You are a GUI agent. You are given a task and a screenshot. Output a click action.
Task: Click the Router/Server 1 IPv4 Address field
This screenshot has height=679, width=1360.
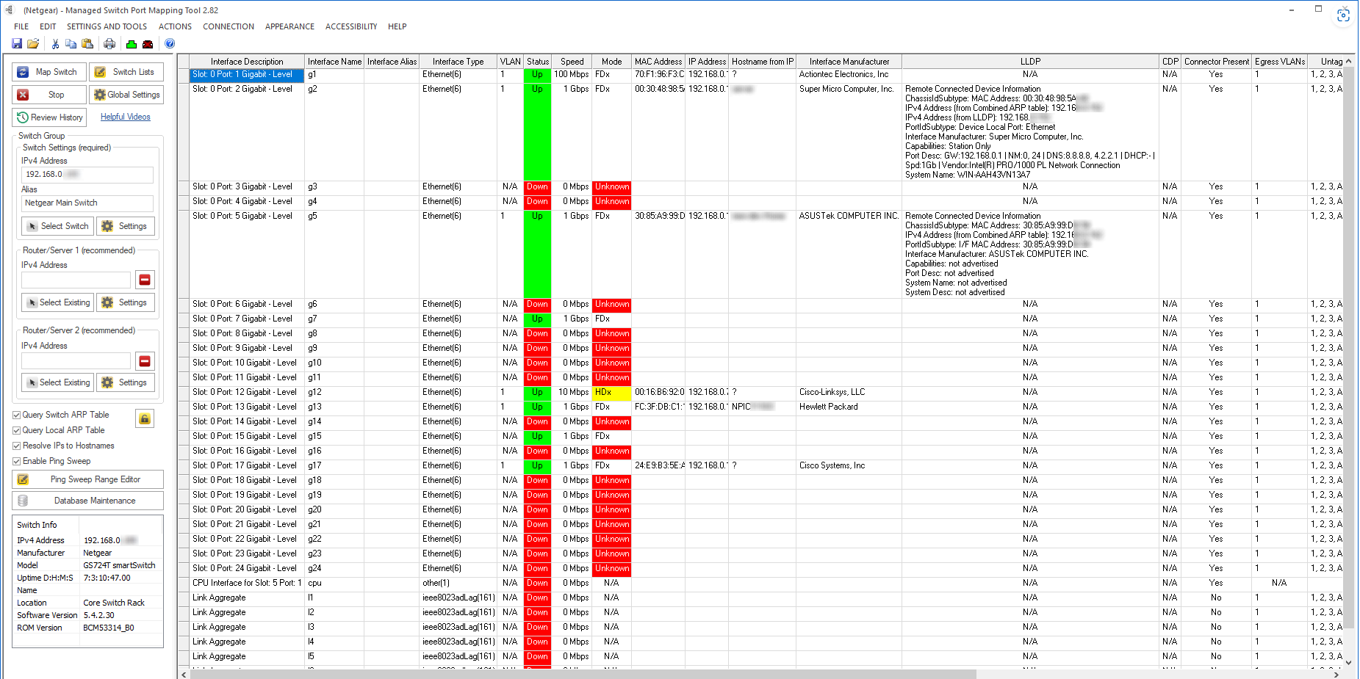(76, 280)
